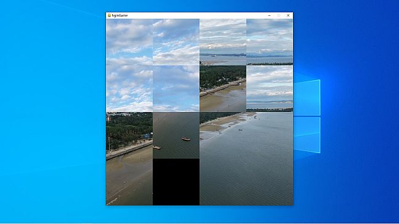Select the water tile showing two boats
399x224 pixels.
coord(176,135)
